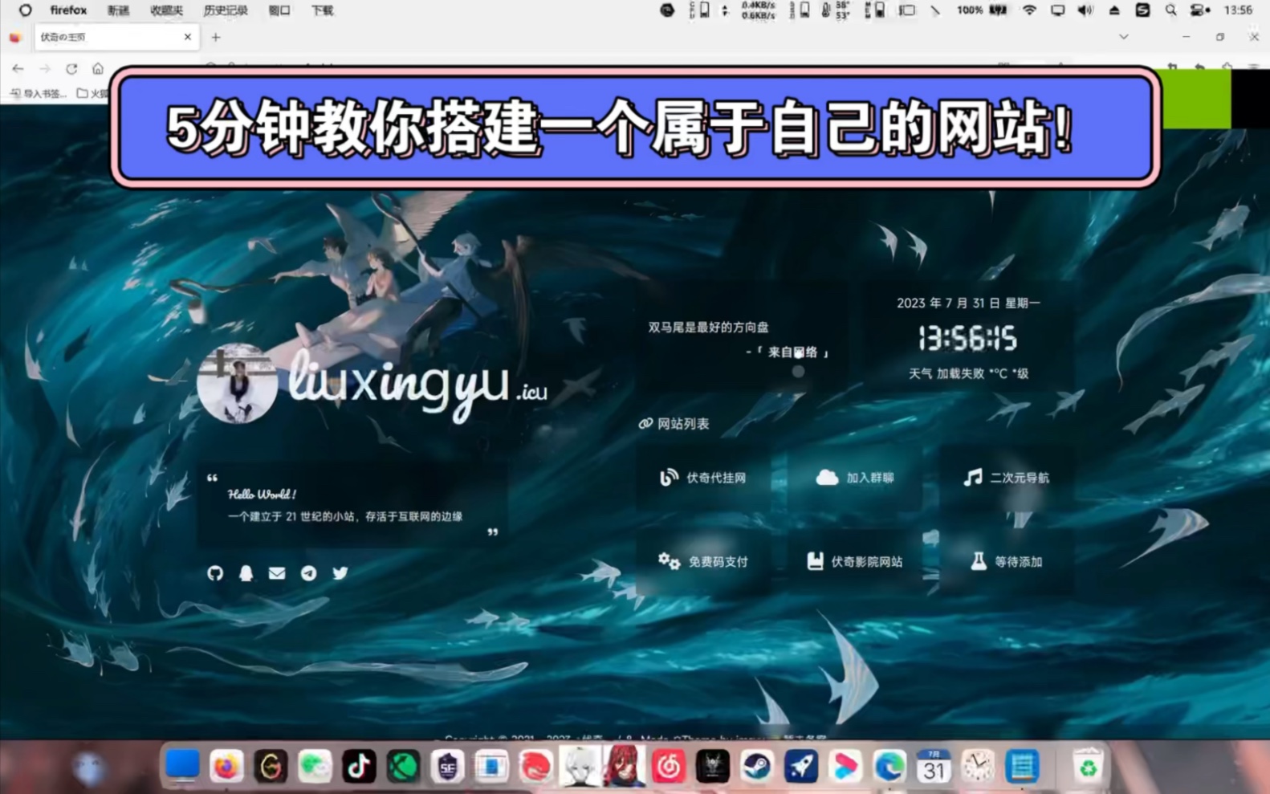Click the Spotlight search icon in menu bar
This screenshot has height=794, width=1270.
pos(1170,10)
